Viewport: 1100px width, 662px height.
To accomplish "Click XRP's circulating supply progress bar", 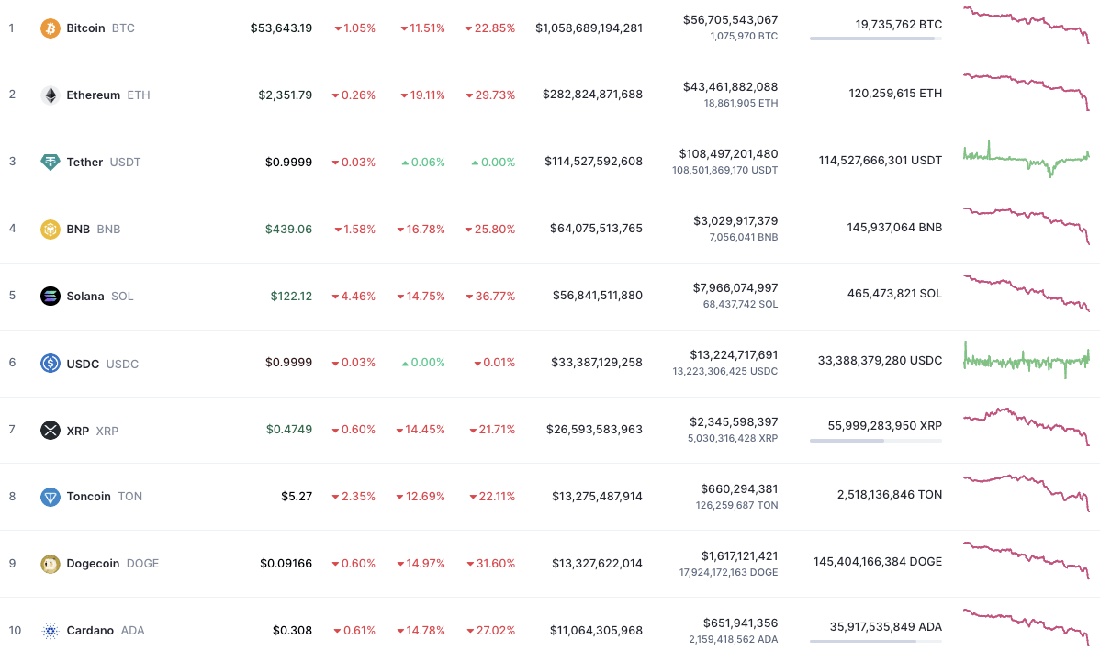I will point(876,441).
